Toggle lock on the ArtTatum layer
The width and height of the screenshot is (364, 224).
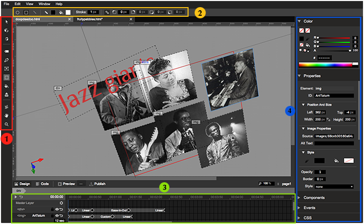point(52,216)
